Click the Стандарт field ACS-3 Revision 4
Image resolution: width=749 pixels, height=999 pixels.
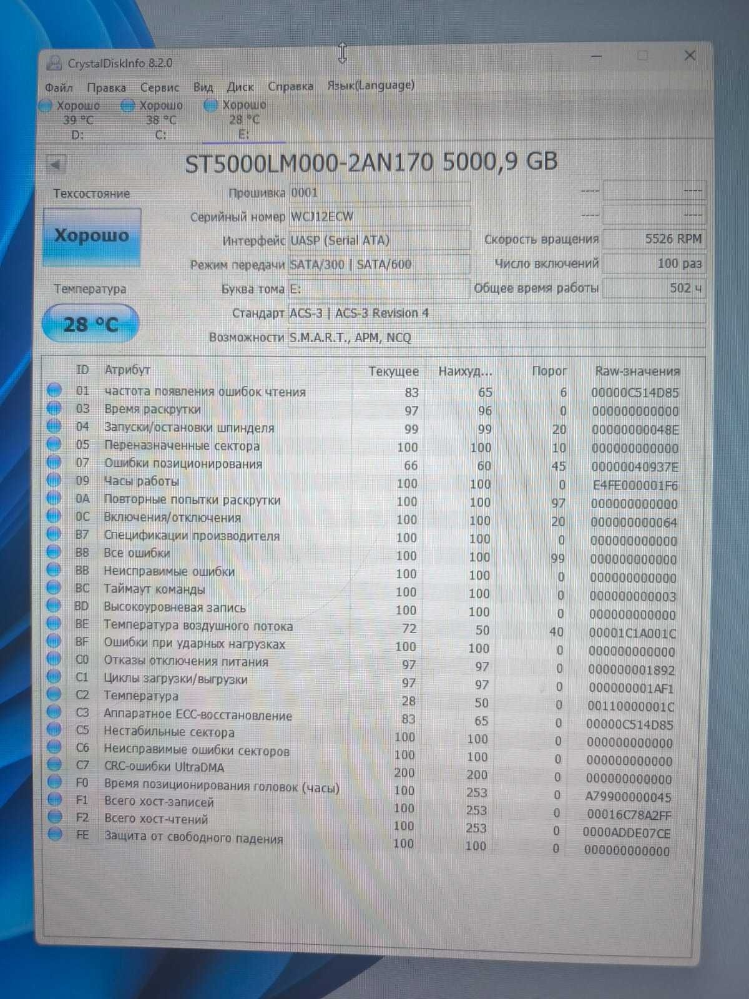[x=497, y=313]
